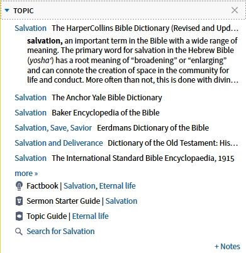Open Salvation in International Standard Bible Encyclopaedia

click(31, 158)
